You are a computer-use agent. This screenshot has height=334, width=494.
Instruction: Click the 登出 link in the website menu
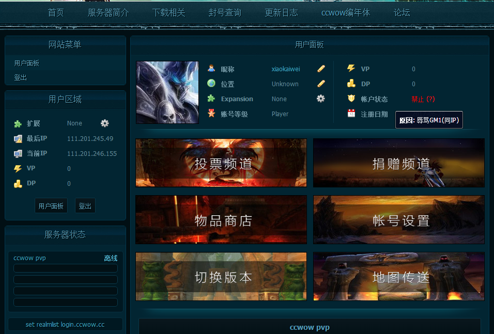coord(21,77)
